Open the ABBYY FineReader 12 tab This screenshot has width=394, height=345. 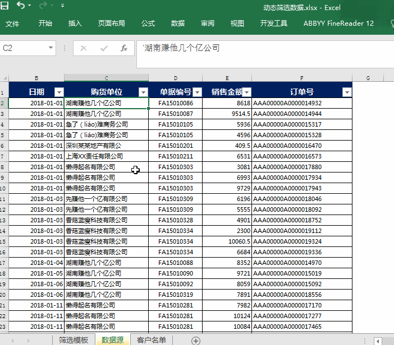click(338, 24)
